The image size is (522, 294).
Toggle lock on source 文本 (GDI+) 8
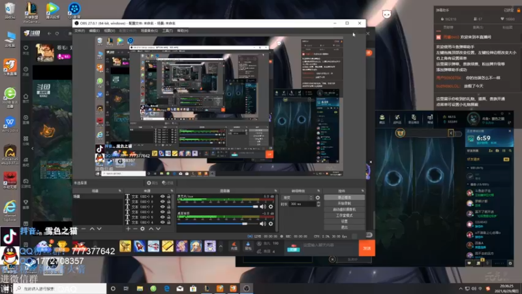click(169, 202)
